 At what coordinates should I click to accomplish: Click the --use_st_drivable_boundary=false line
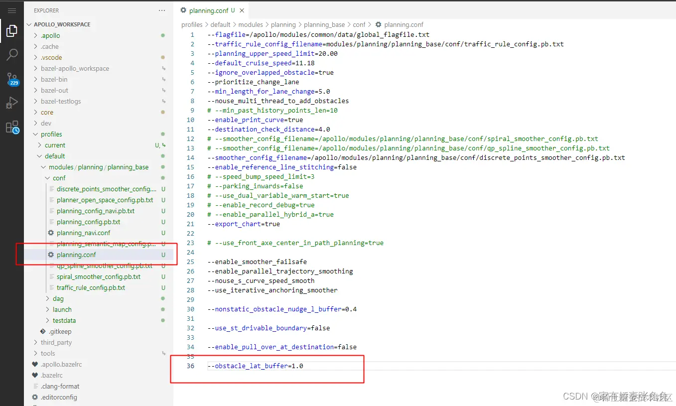pyautogui.click(x=269, y=328)
